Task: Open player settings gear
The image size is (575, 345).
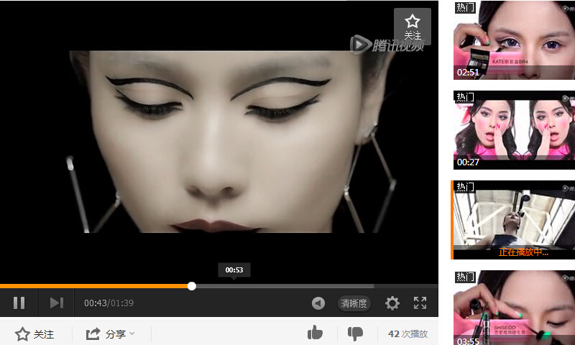Action: coord(392,303)
